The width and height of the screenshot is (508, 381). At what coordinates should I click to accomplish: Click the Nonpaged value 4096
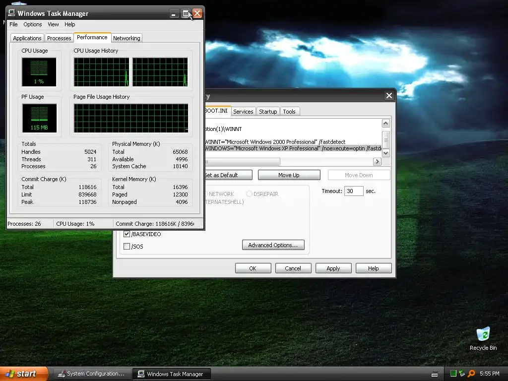point(182,202)
